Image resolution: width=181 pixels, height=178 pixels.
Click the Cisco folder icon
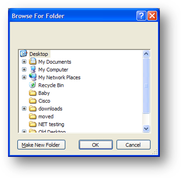[x=33, y=101]
